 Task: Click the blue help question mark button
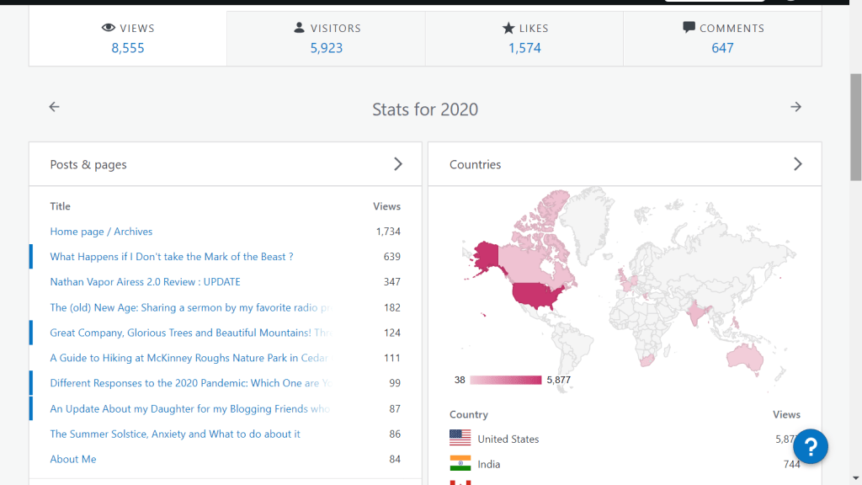coord(811,446)
